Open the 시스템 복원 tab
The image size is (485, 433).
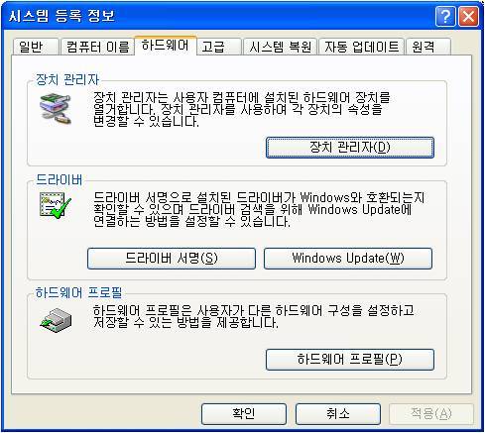(281, 47)
